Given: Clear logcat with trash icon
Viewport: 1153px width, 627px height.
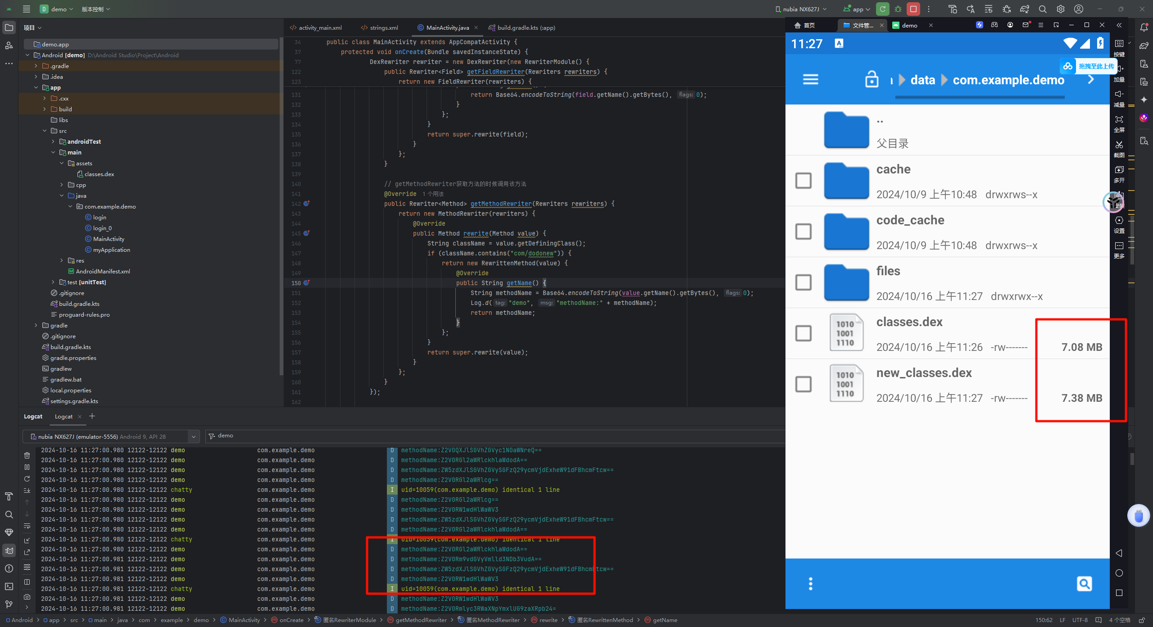Looking at the screenshot, I should point(27,455).
